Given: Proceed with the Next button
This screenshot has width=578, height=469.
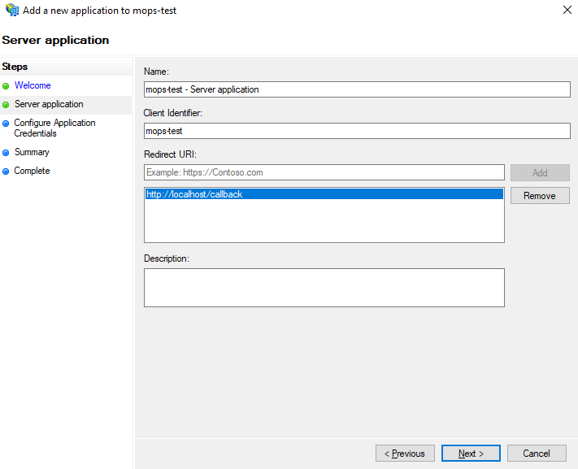Looking at the screenshot, I should coord(471,454).
